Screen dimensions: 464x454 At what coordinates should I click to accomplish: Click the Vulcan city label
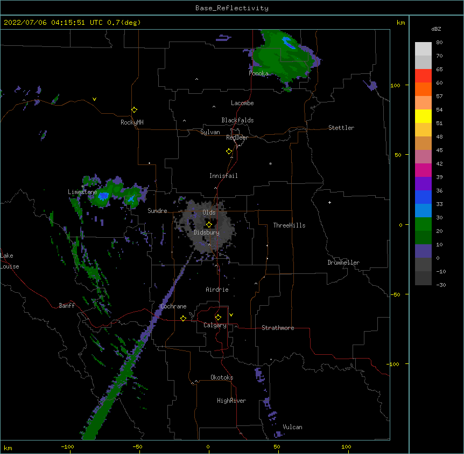point(292,427)
